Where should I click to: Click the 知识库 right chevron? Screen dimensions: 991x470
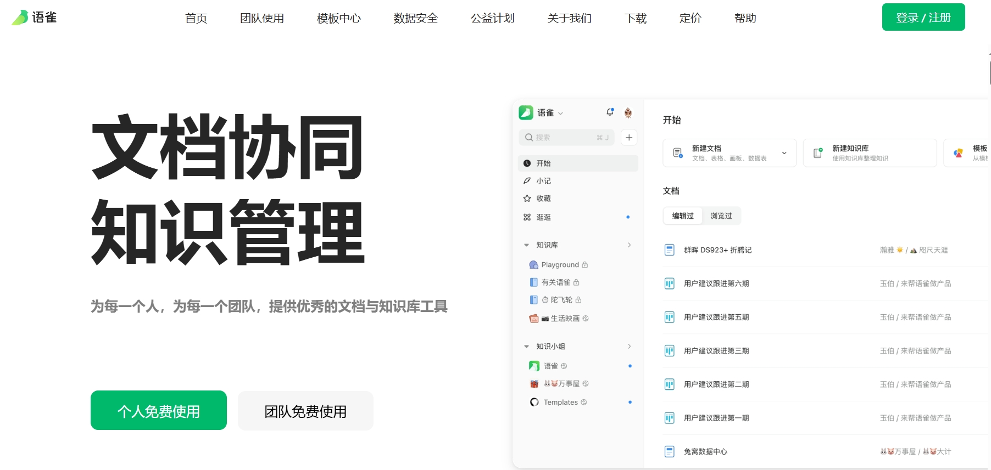pos(629,245)
